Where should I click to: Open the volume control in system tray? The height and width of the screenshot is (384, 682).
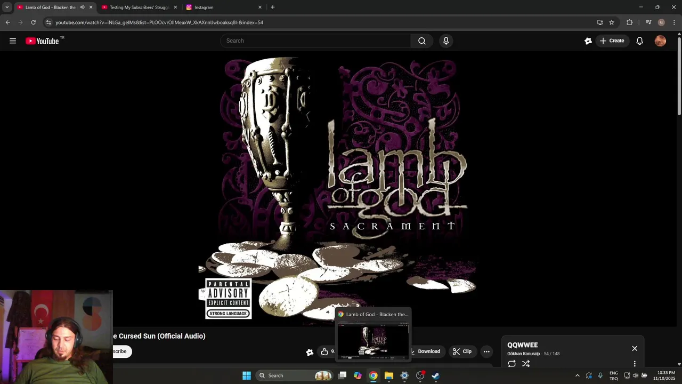point(635,375)
